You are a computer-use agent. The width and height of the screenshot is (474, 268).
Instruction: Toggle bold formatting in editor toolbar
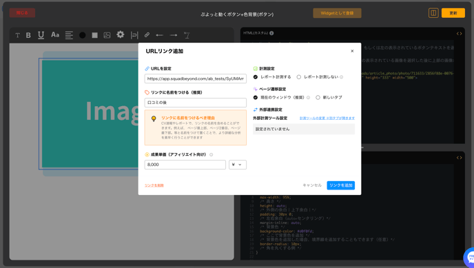click(x=28, y=35)
